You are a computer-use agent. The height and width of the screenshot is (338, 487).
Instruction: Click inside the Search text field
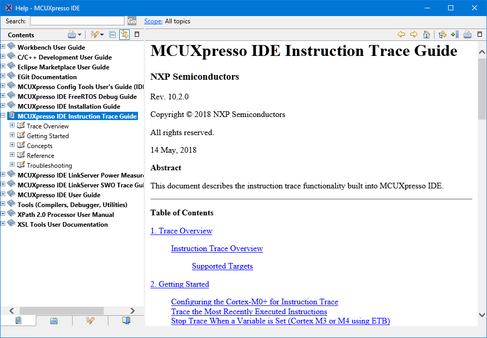tap(77, 21)
